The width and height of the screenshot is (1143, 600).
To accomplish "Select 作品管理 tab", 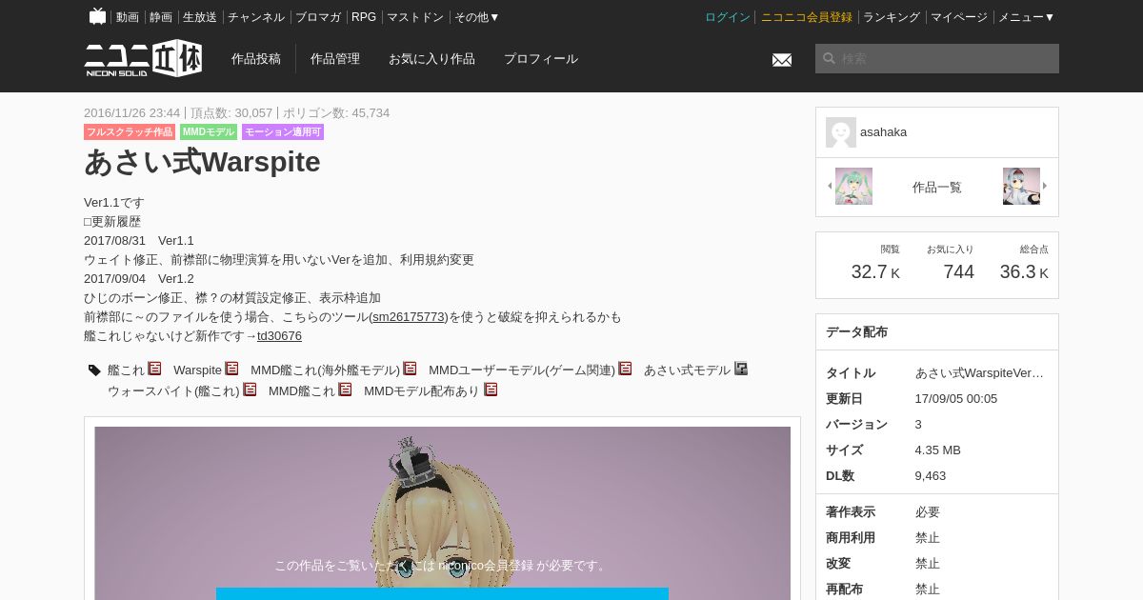I will point(335,58).
